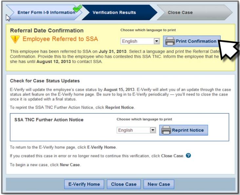Viewport: 240px width, 195px height.
Task: Click the printer icon beside Reprint Notice
Action: [x=166, y=130]
